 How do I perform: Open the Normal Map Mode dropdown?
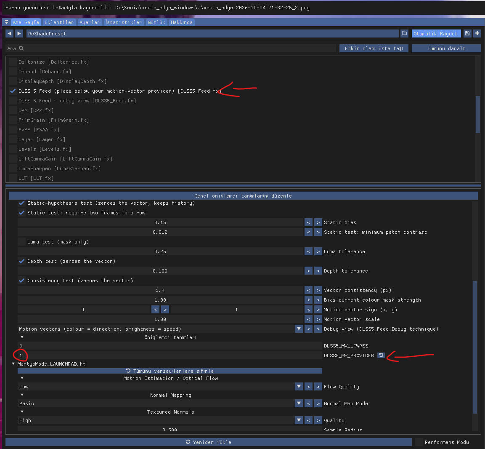[x=299, y=404]
